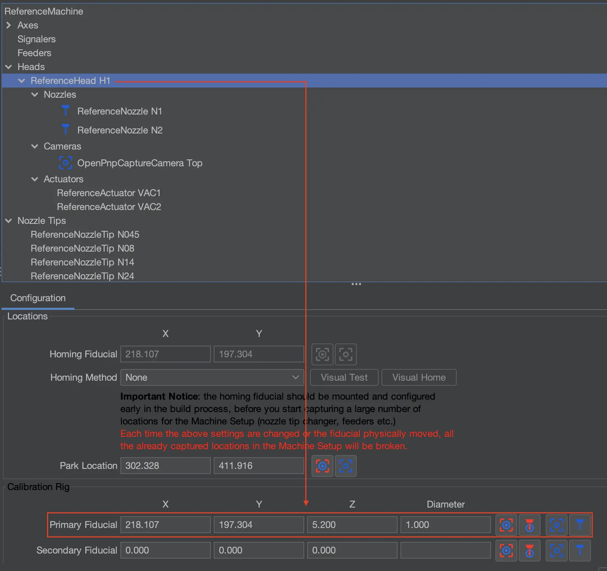Switch to the Configuration tab

38,298
